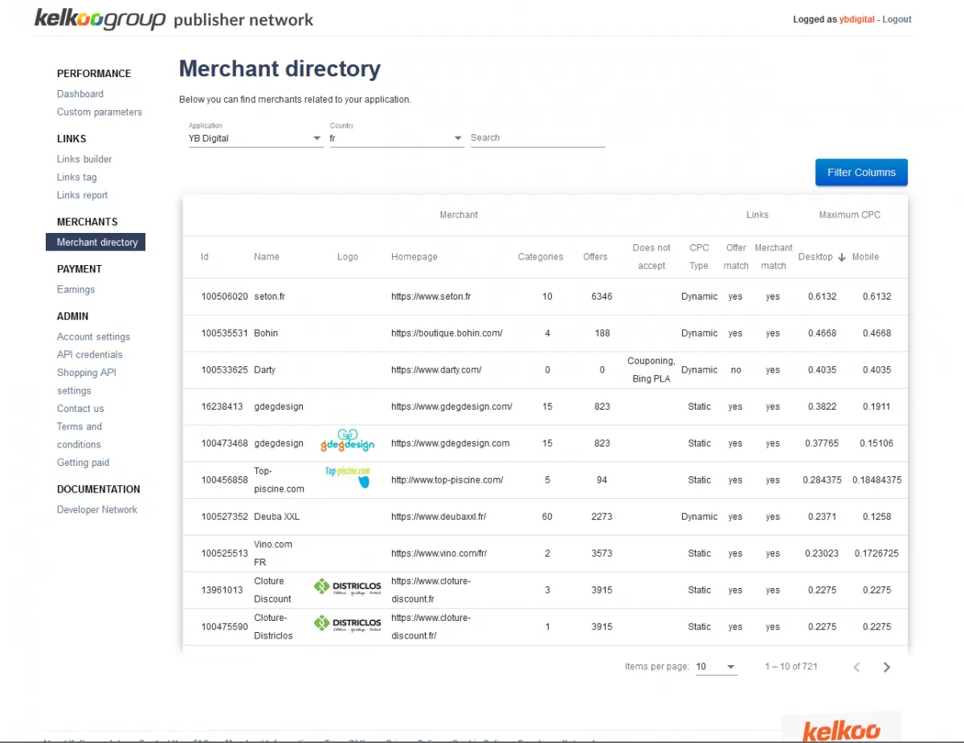
Task: Select Merchant directory in sidebar
Action: pos(96,242)
